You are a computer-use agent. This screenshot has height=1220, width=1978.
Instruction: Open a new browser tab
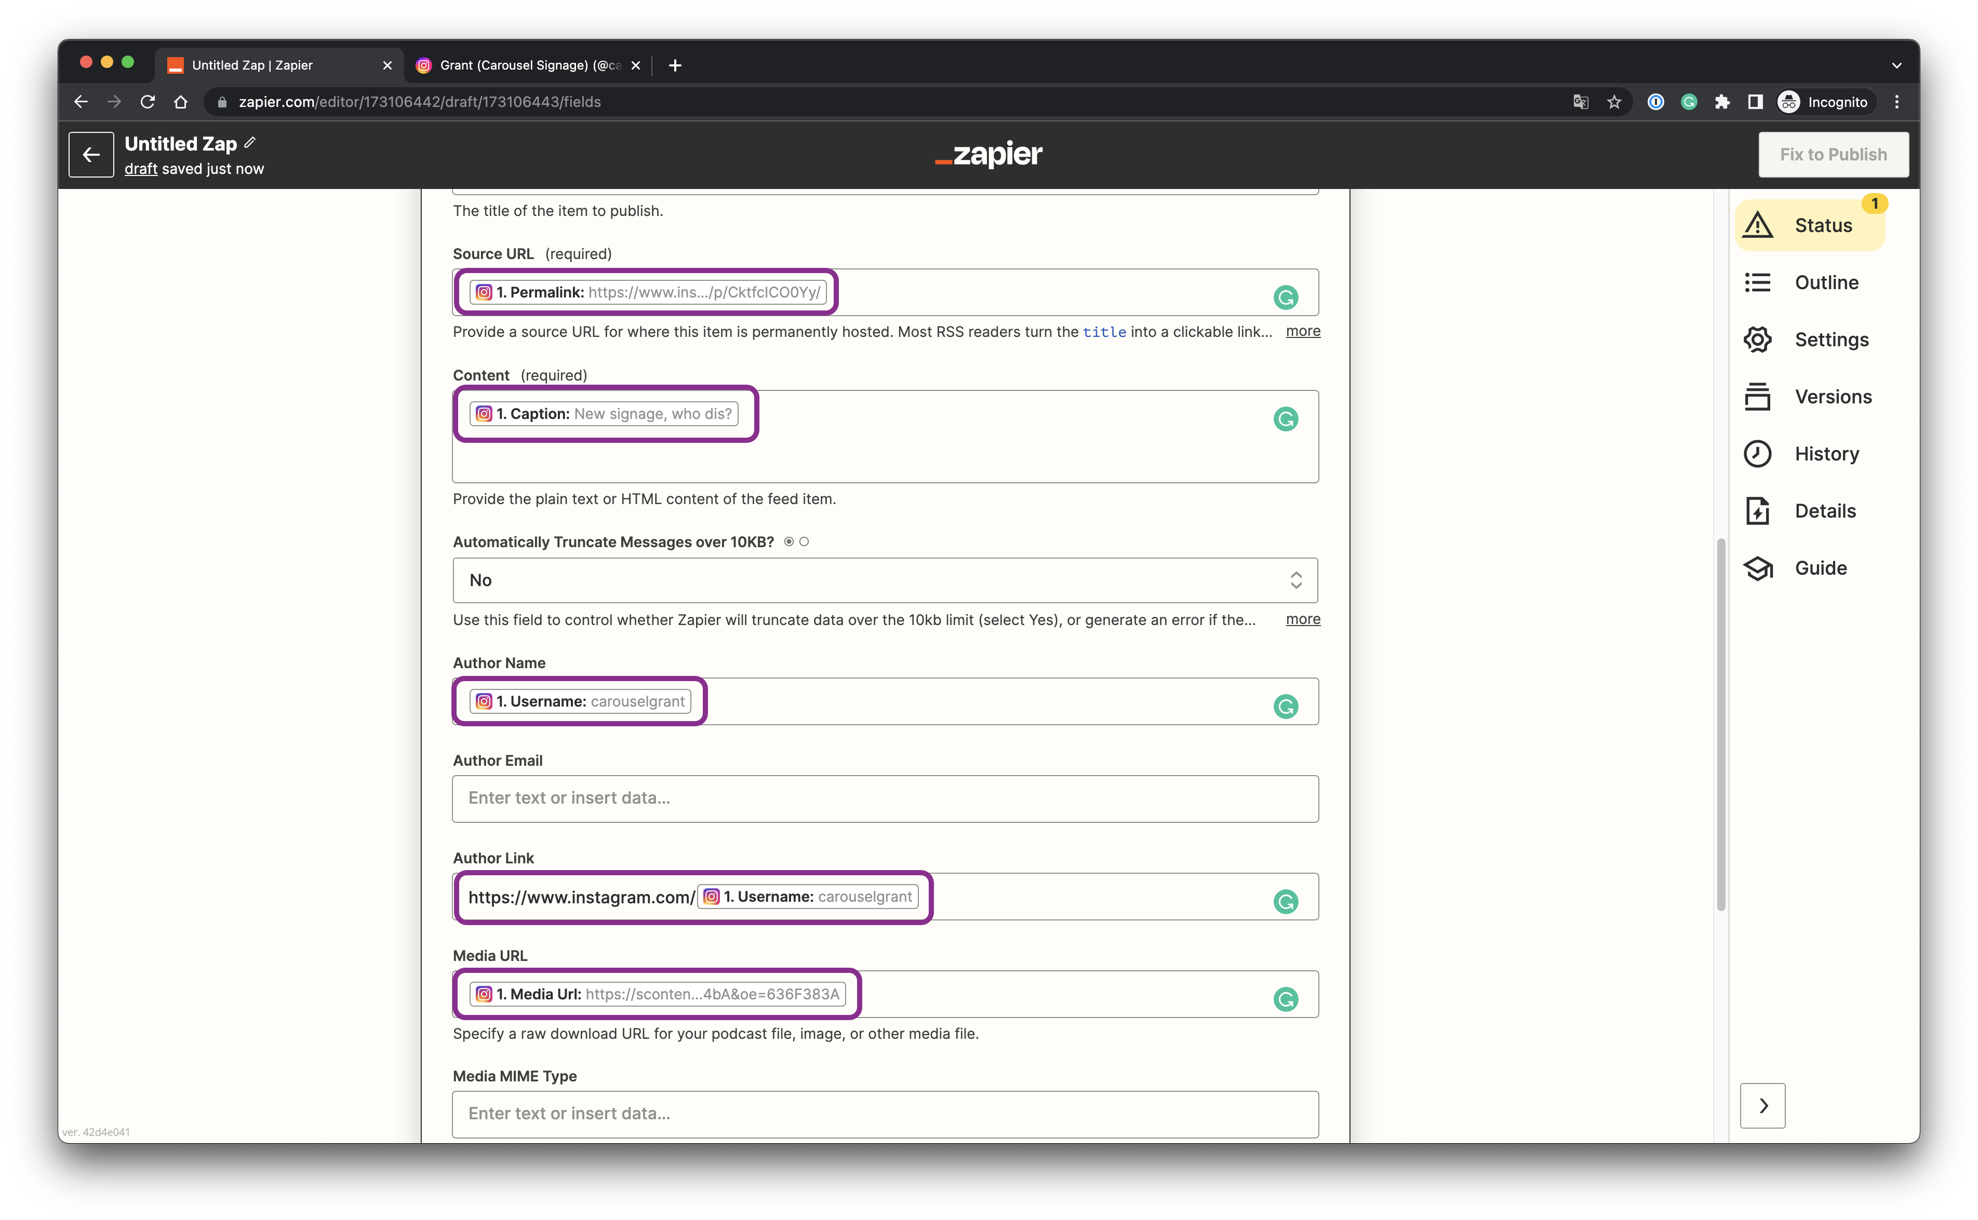click(675, 65)
